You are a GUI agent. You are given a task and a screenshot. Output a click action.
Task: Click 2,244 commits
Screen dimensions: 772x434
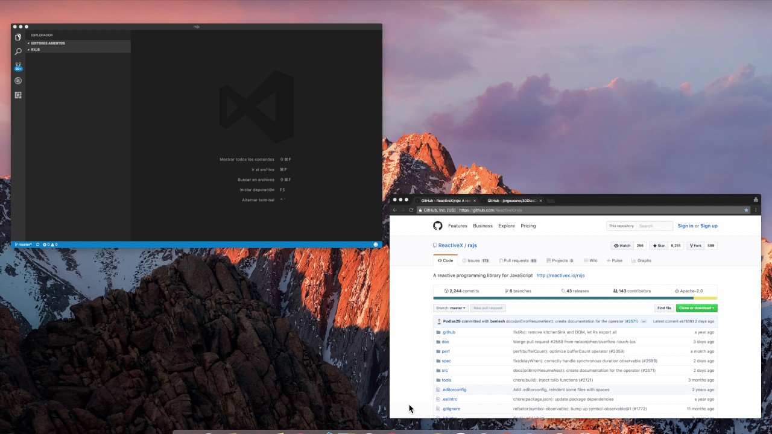click(x=462, y=291)
